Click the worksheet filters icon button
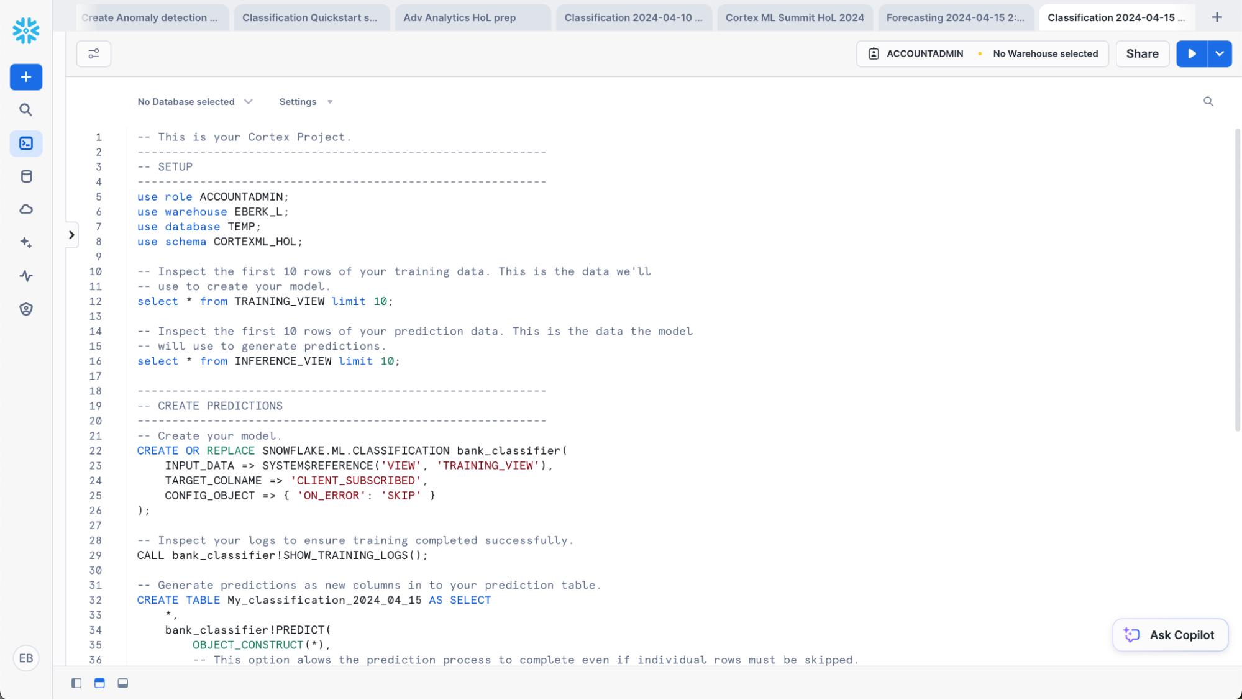The height and width of the screenshot is (700, 1242). pyautogui.click(x=94, y=54)
